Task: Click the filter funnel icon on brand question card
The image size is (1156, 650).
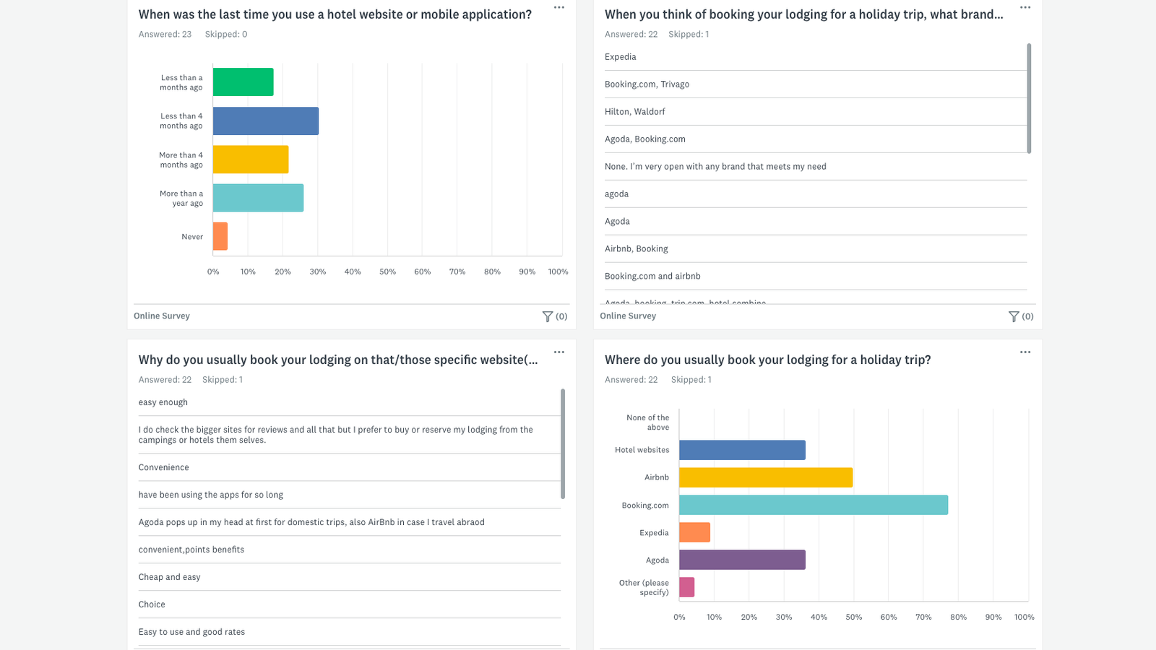Action: click(x=1013, y=316)
